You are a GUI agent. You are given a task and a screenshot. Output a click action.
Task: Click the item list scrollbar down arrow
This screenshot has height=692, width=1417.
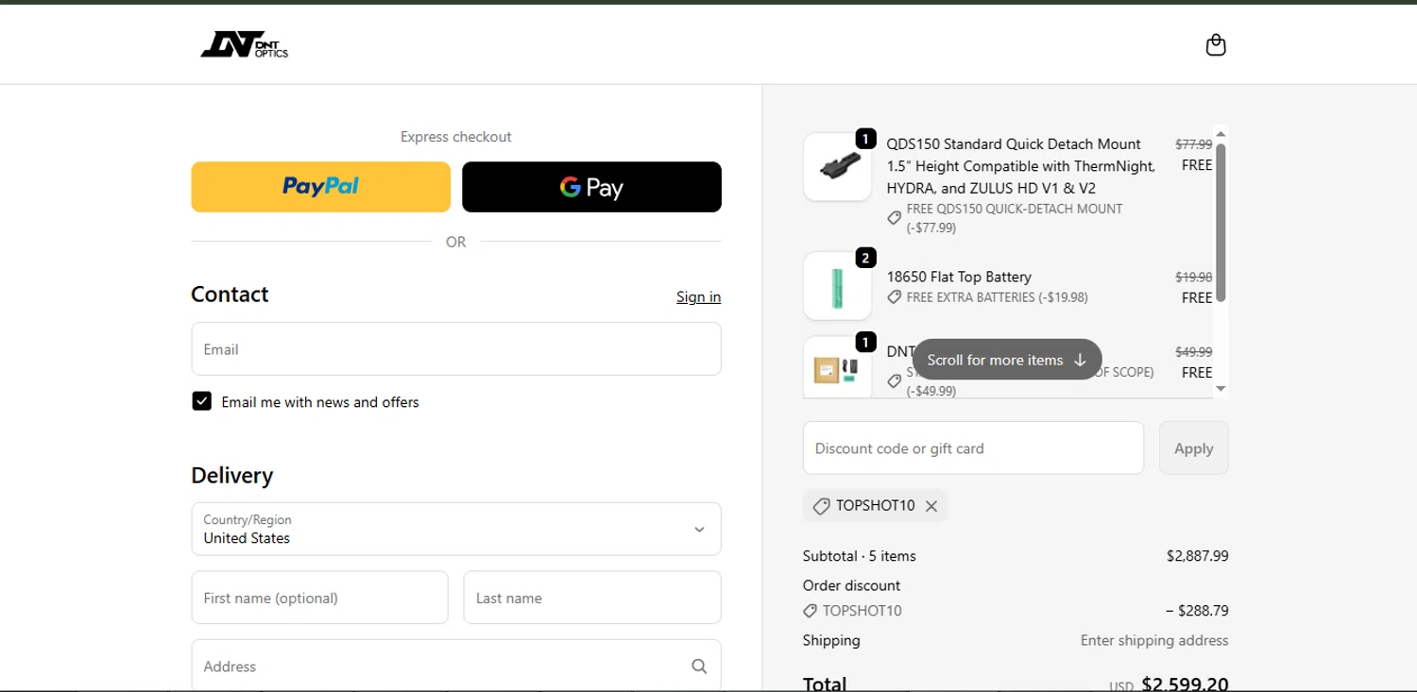[1221, 388]
